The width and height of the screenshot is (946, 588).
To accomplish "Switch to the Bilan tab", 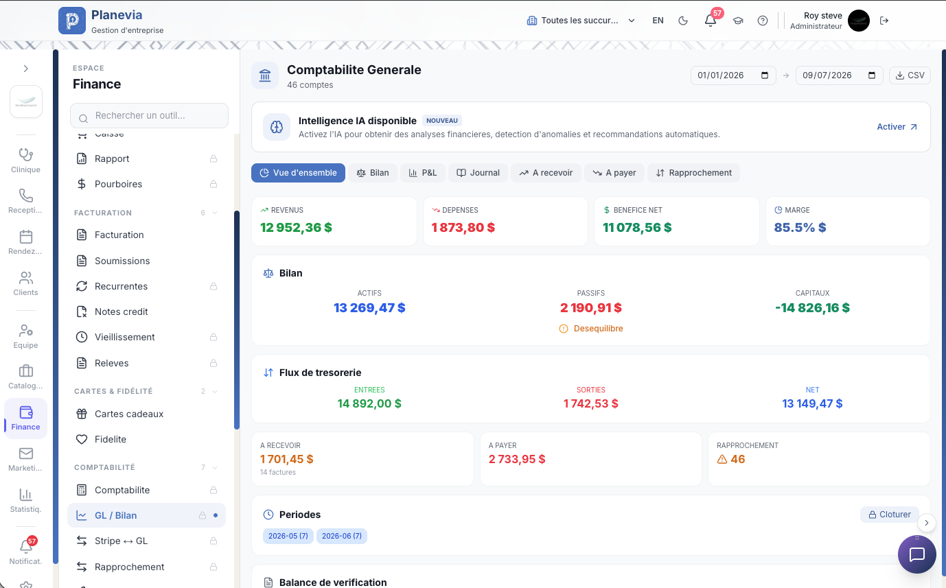I will 373,173.
